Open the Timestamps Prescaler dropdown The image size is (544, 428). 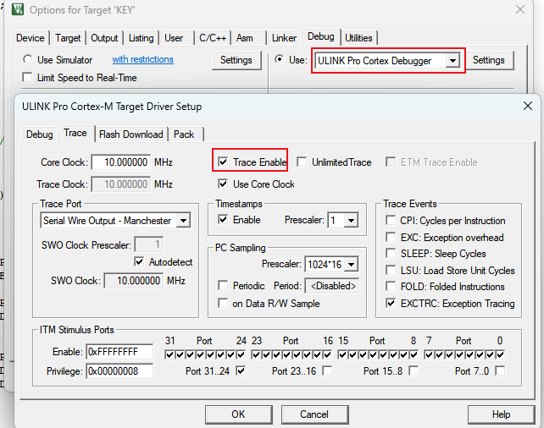(351, 221)
